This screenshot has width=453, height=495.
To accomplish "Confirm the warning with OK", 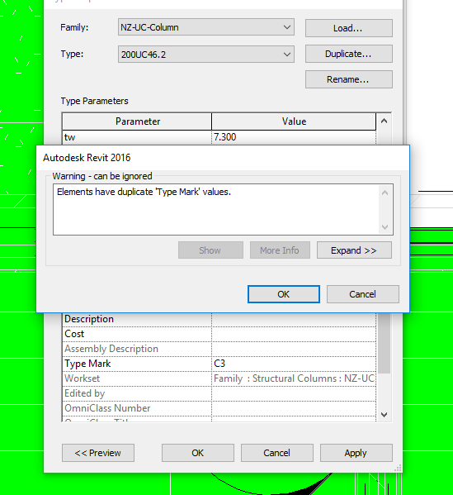I will [x=284, y=294].
